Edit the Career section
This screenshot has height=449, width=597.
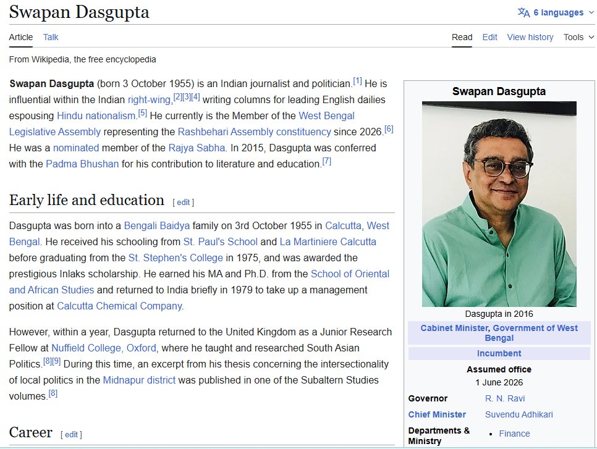pos(71,435)
